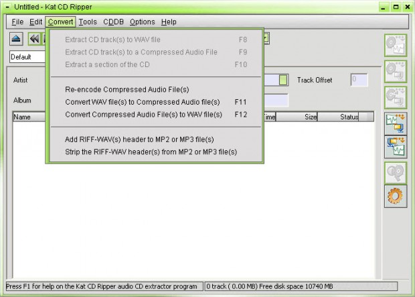Open settings with the orange gear icon
Screen dimensions: 415x297
coord(396,196)
